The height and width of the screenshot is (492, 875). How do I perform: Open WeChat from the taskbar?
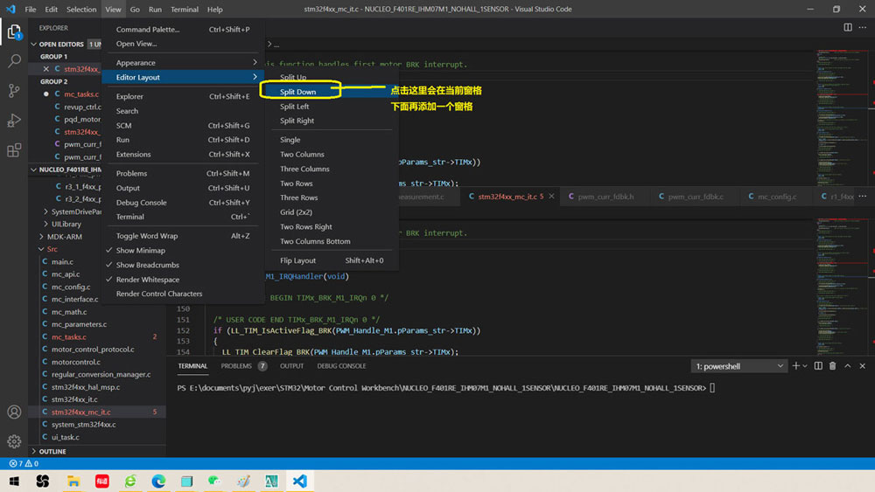(215, 481)
